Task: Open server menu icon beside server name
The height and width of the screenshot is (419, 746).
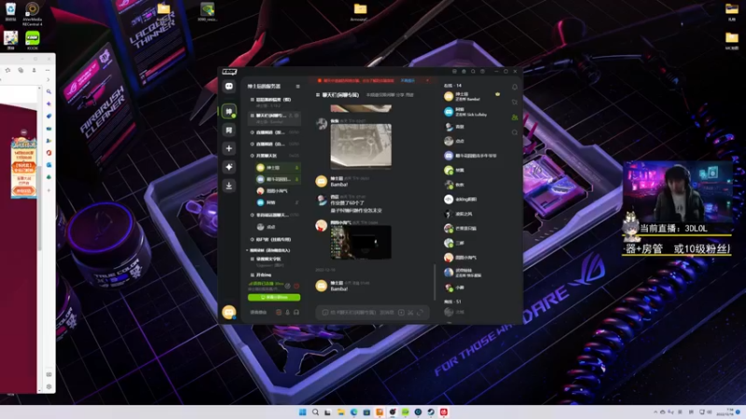Action: click(x=297, y=87)
